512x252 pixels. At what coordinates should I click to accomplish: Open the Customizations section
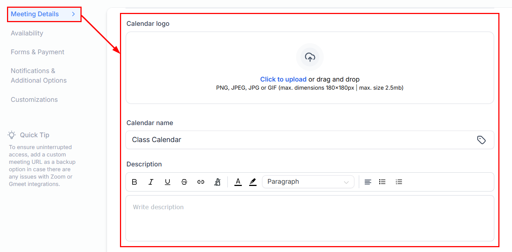34,100
